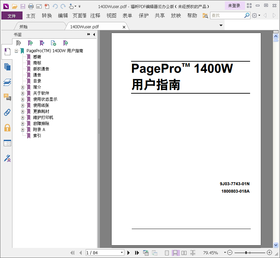Open the folder search icon next to Help

pos(205,16)
